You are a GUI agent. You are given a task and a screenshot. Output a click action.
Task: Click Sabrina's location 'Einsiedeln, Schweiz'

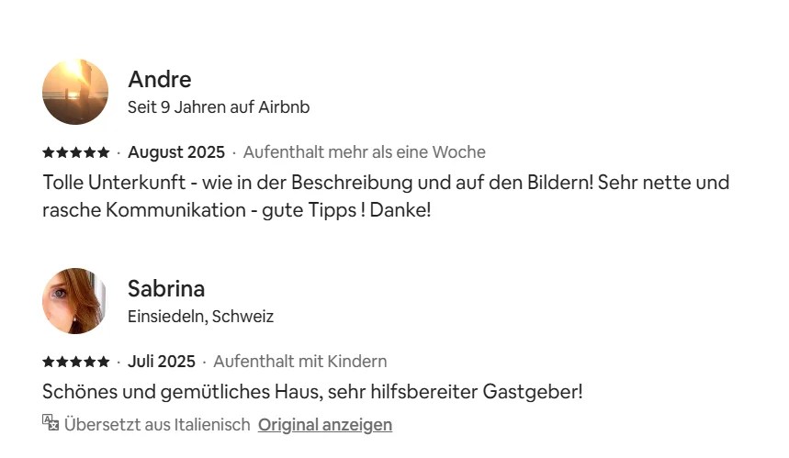click(200, 317)
